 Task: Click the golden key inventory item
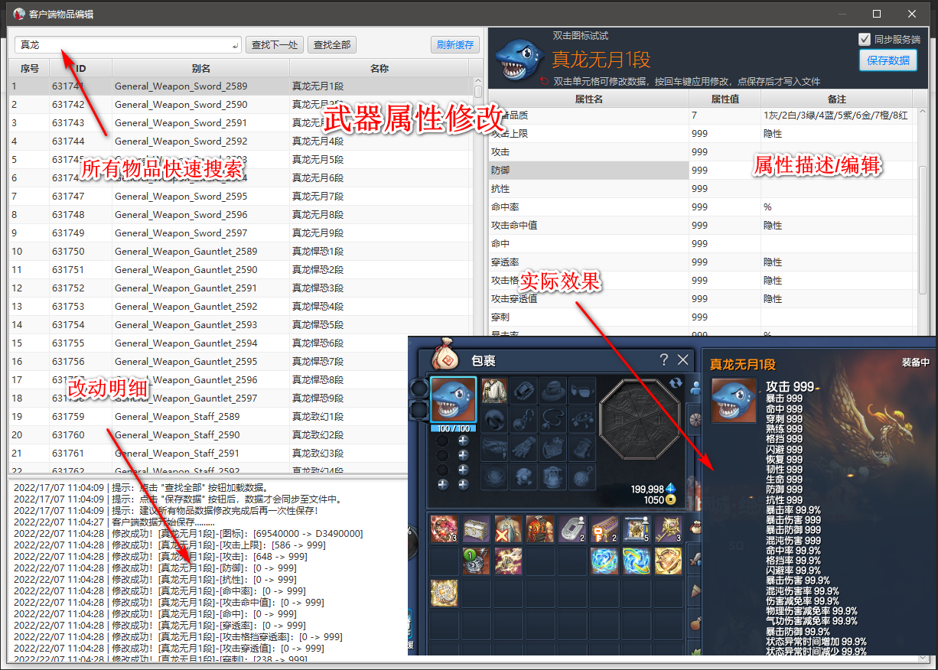(x=668, y=529)
